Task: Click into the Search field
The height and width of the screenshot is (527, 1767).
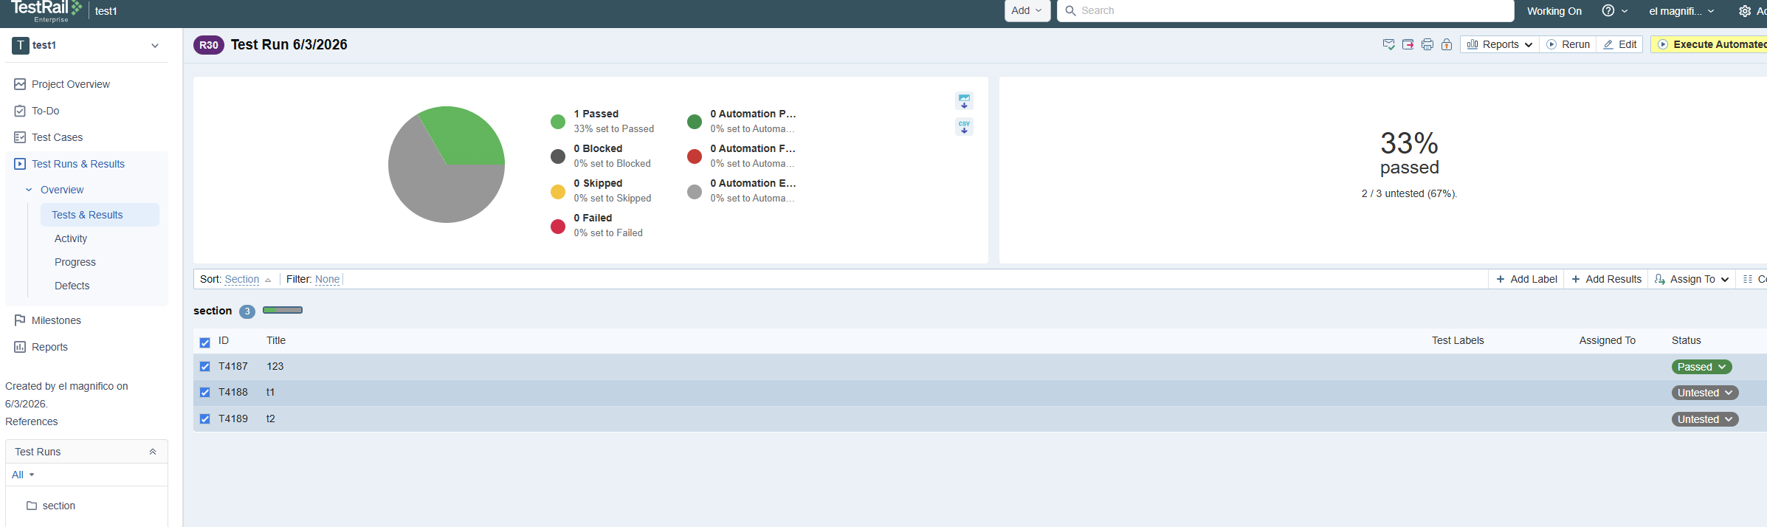Action: [x=1286, y=10]
